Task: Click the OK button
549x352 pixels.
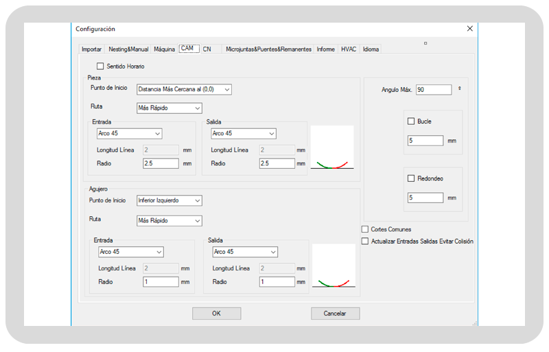Action: [216, 314]
